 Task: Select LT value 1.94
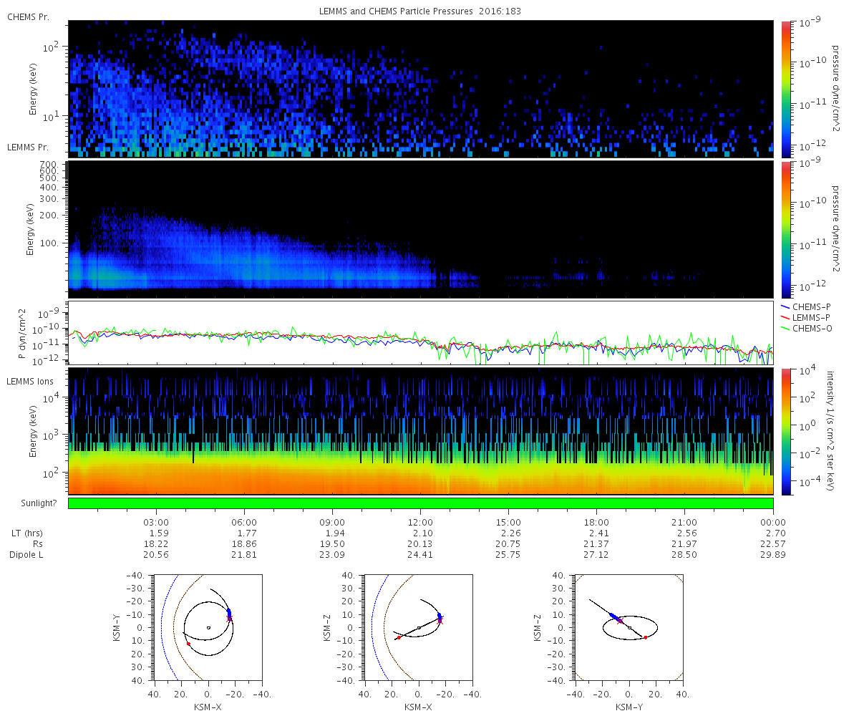(334, 533)
